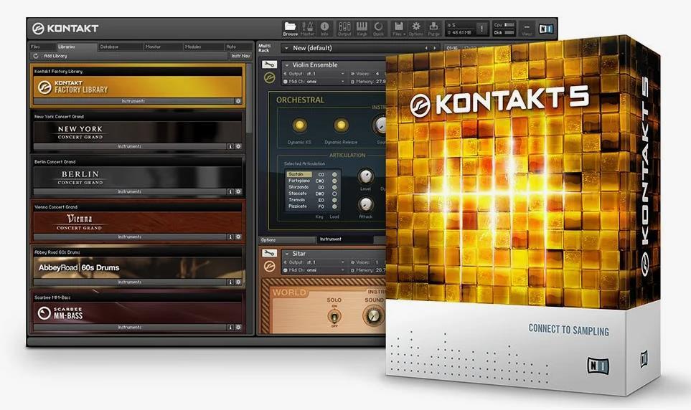Open the Files dropdown menu in toolbar

(x=399, y=28)
